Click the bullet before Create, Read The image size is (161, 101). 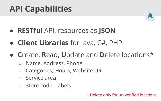tap(12, 55)
